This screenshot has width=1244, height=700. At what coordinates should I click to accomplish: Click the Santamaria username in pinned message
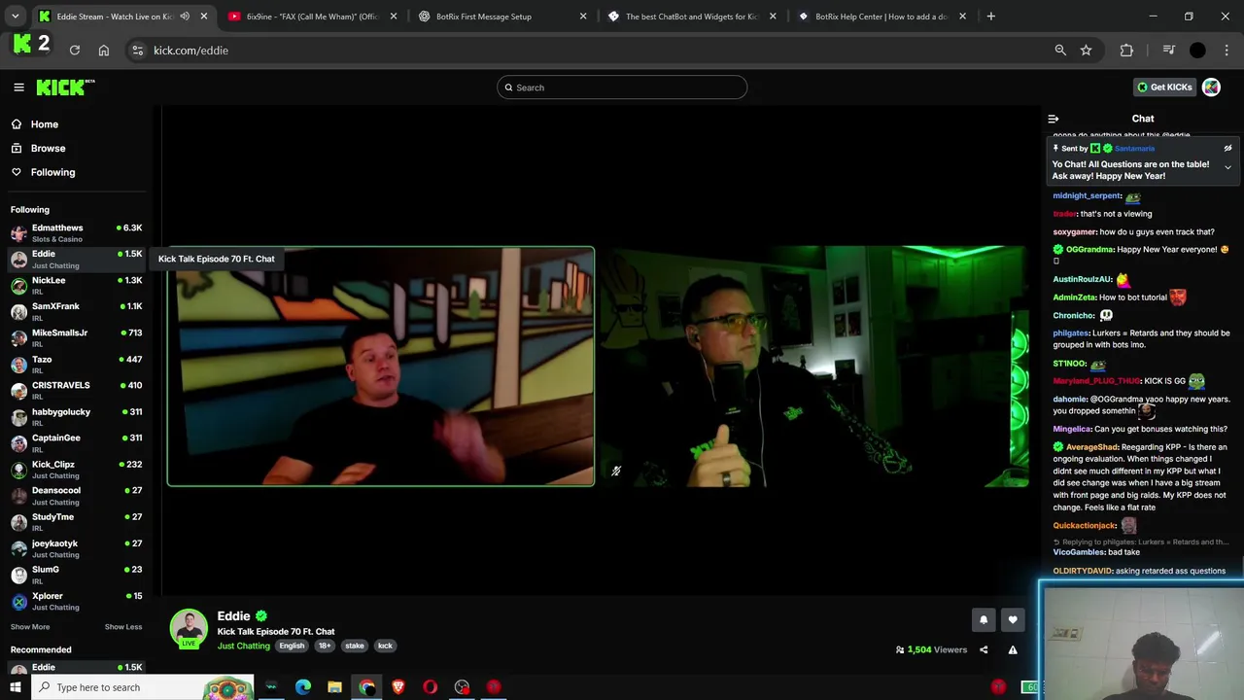point(1134,149)
